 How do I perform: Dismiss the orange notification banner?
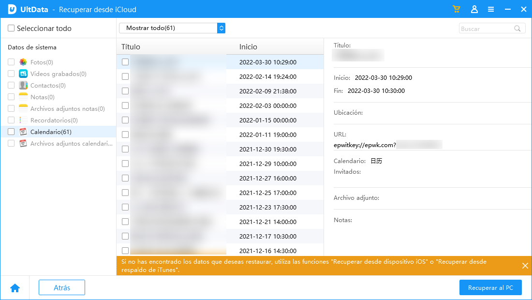click(525, 266)
